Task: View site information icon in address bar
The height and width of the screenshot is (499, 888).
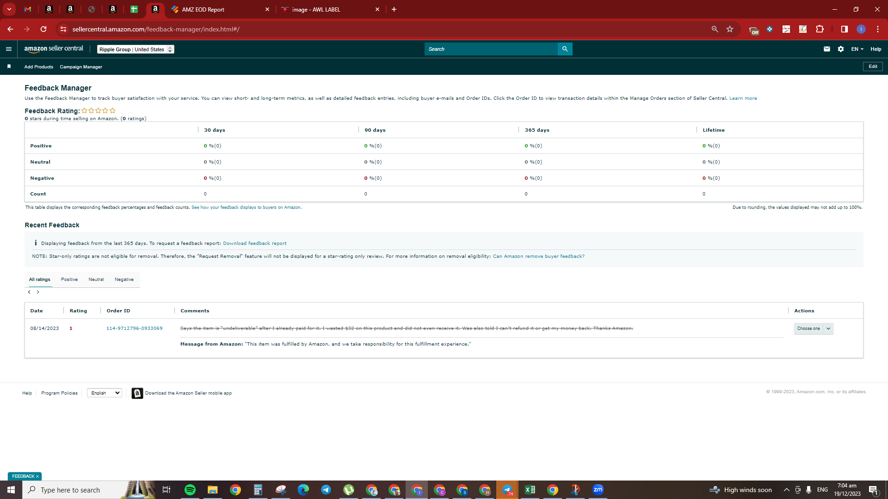Action: click(63, 29)
